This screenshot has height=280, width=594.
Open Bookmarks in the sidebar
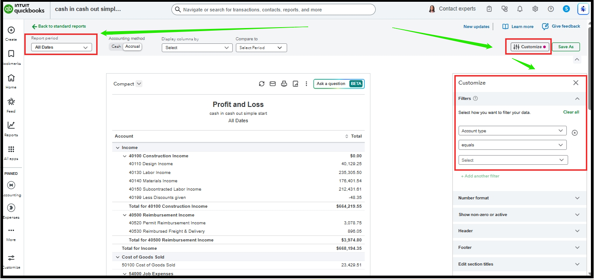point(11,54)
